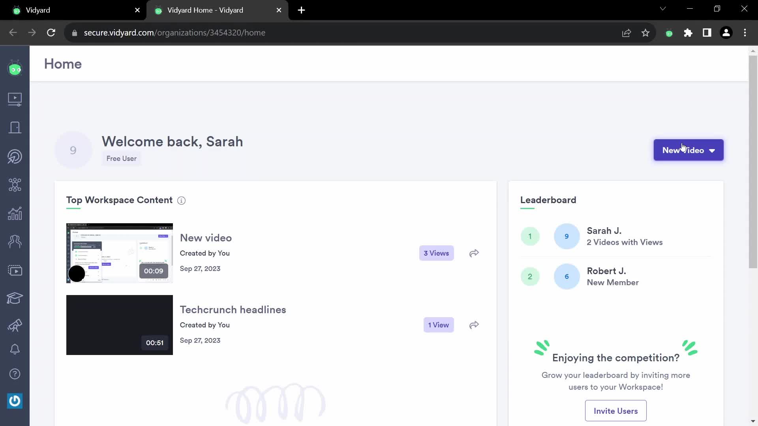
Task: Open the Techcrunch headlines thumbnail
Action: (x=120, y=325)
